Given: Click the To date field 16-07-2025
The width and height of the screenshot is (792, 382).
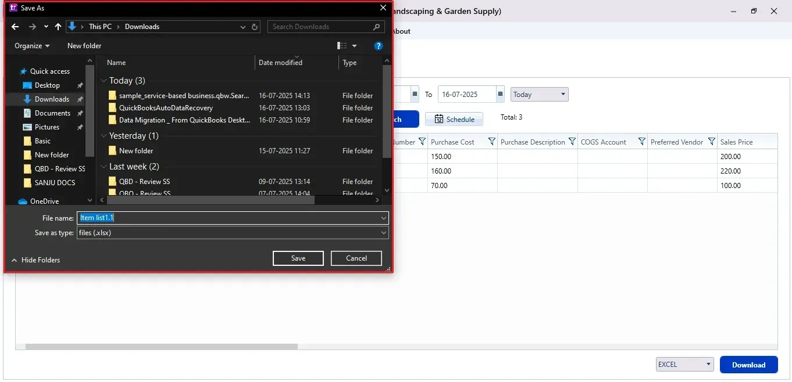Looking at the screenshot, I should coord(467,95).
